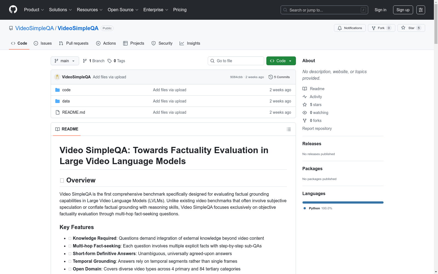Click the code folder icon

pos(57,90)
